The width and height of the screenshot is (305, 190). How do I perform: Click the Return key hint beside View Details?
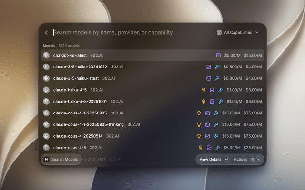tap(226, 160)
